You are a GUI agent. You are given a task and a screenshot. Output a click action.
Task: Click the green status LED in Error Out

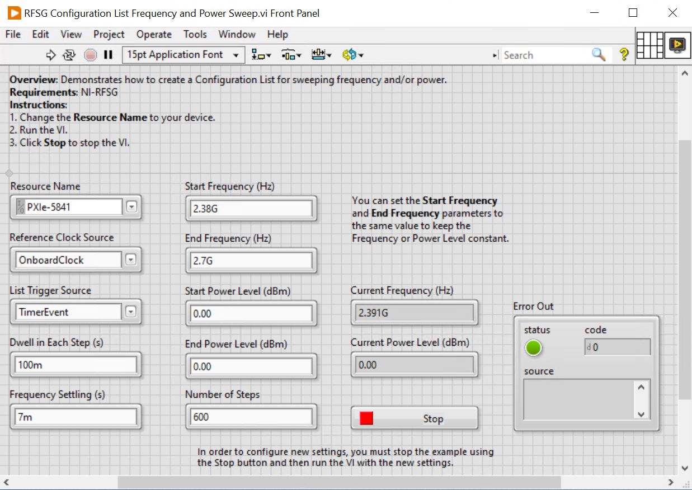coord(533,347)
